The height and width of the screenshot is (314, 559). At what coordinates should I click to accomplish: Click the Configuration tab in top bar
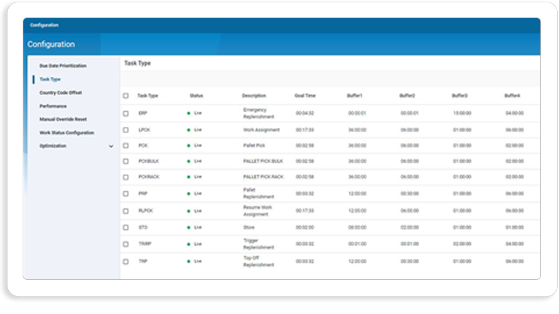click(x=44, y=25)
